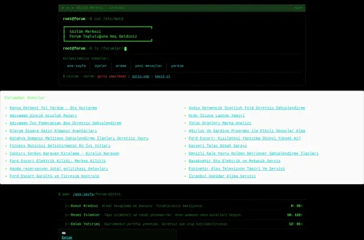The width and height of the screenshot is (364, 240).
Task: Click the 'bash' label in terminal title bar
Action: point(298,8)
